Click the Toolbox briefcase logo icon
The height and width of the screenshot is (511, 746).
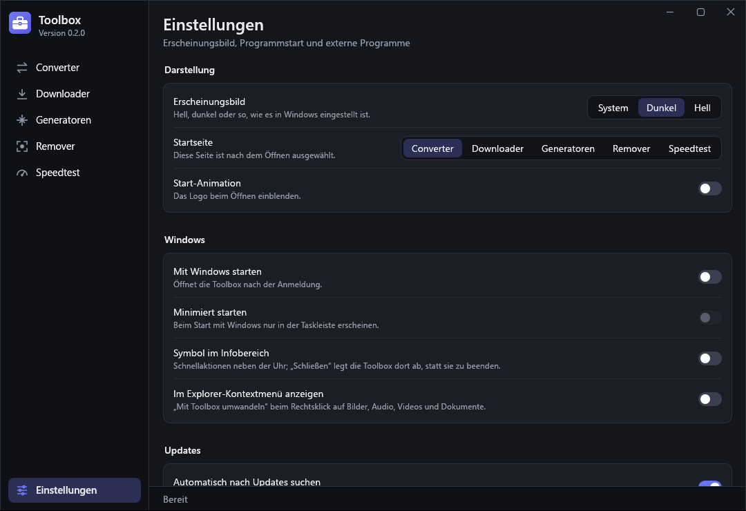click(x=20, y=23)
